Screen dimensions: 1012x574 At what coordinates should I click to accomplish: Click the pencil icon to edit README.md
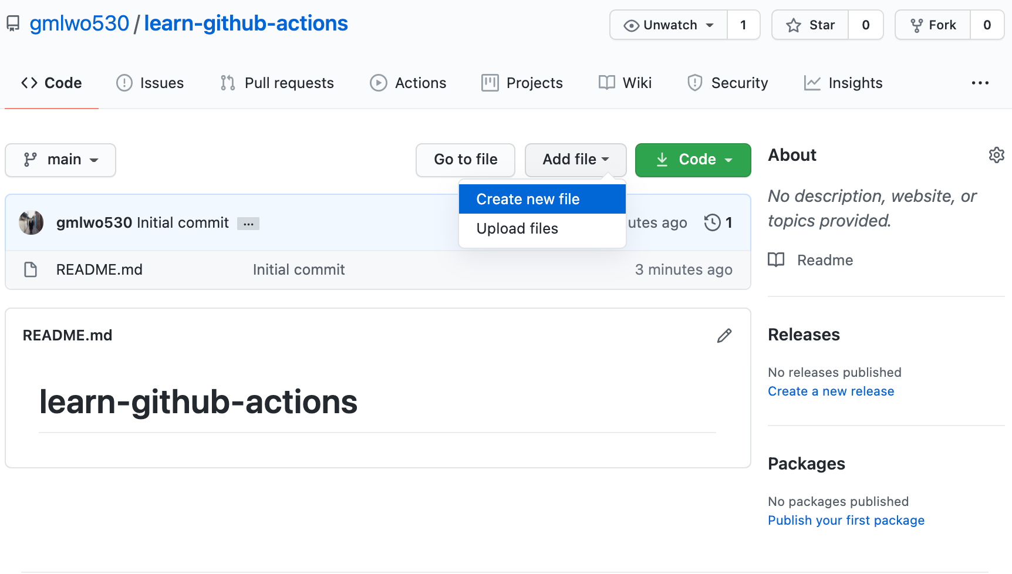[x=724, y=335]
